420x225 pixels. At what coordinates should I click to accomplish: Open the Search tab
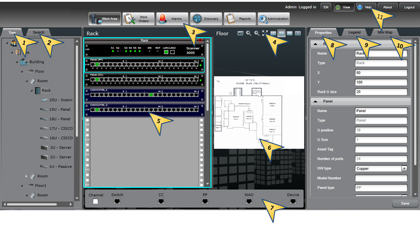39,32
